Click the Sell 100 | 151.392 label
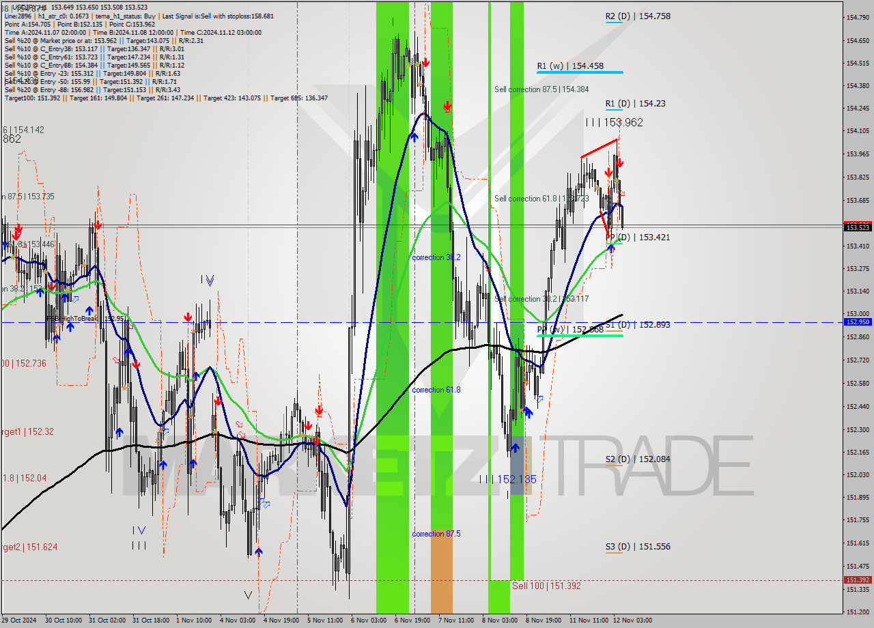 coord(546,586)
